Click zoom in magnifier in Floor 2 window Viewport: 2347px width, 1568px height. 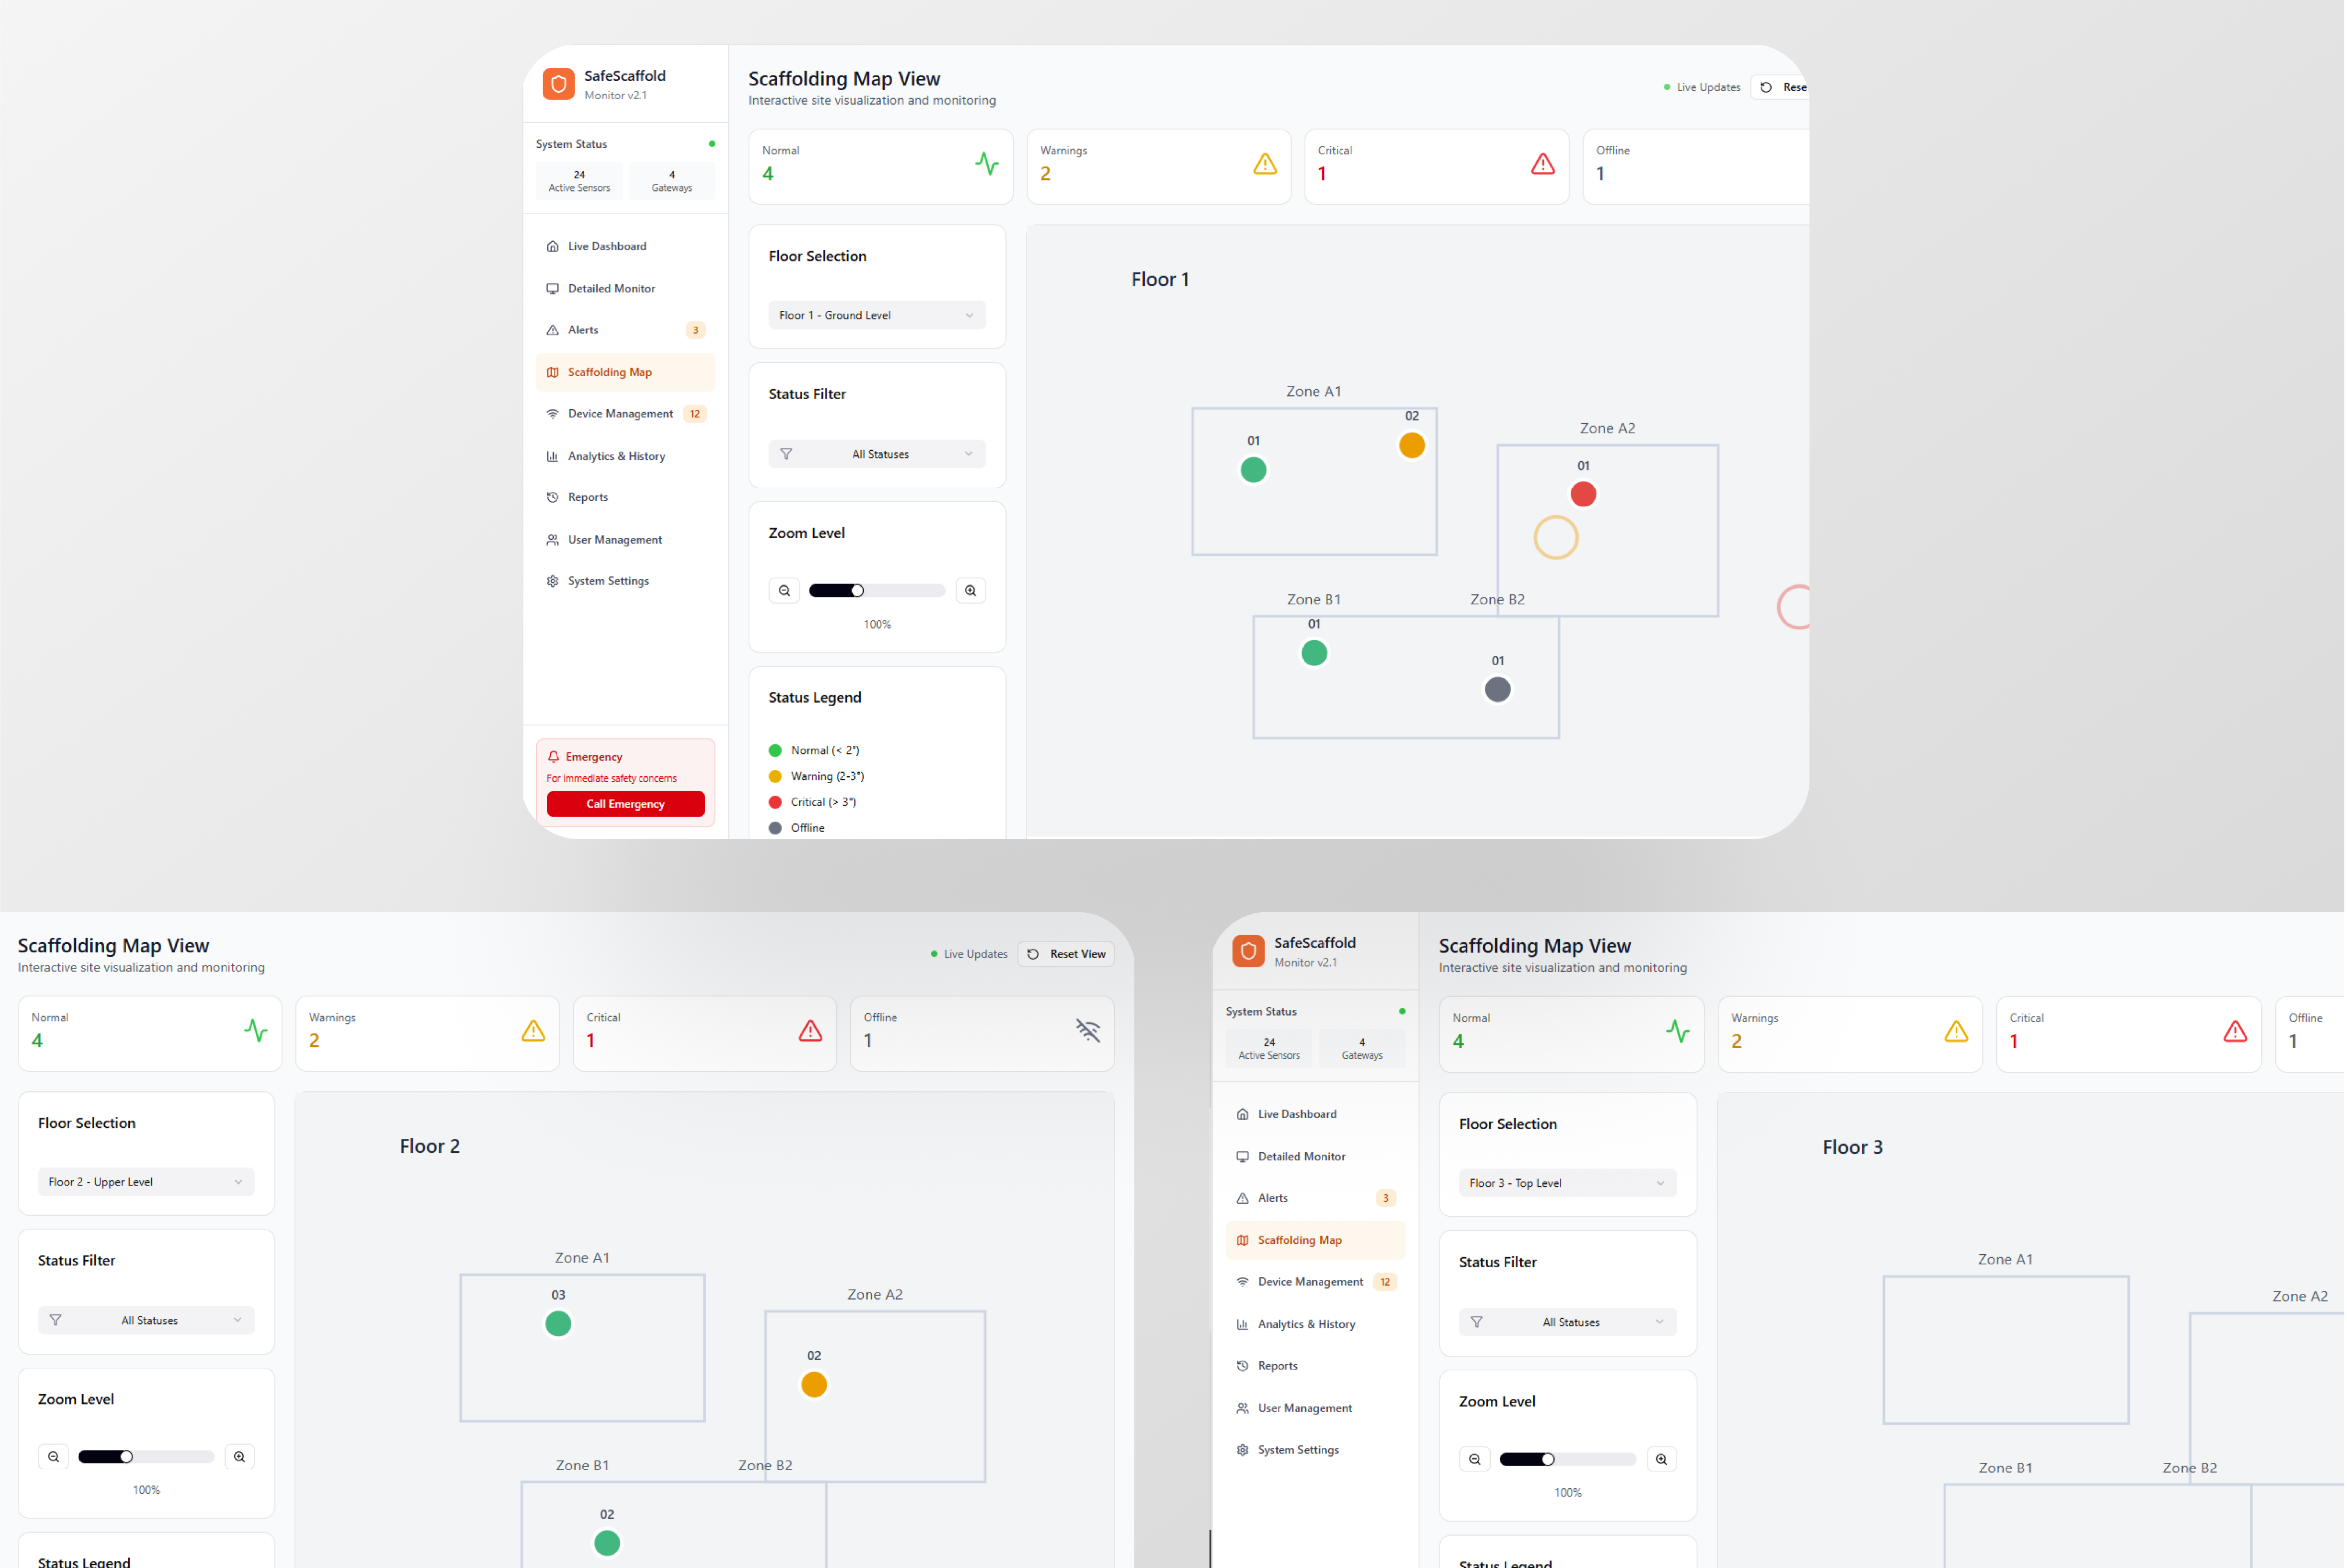(240, 1457)
